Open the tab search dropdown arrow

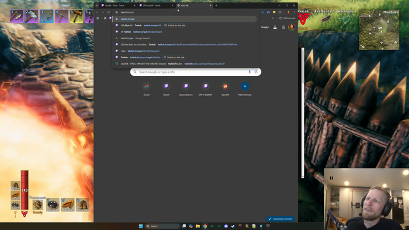point(96,6)
